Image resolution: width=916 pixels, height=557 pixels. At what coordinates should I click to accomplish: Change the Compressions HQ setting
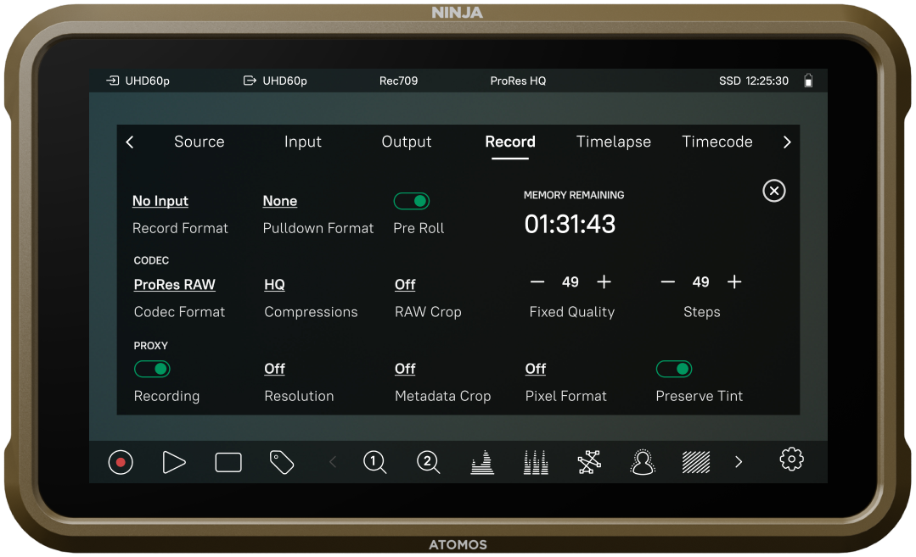point(274,285)
